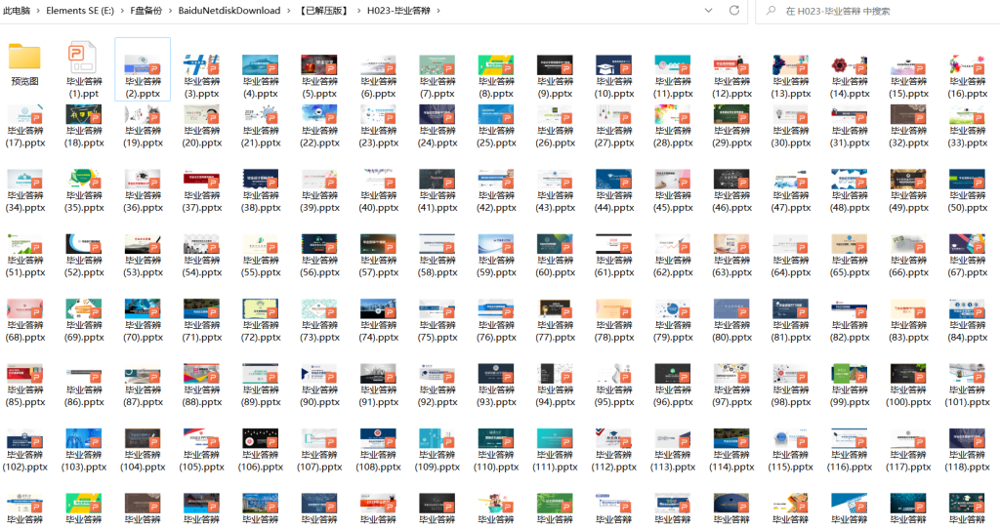The image size is (1000, 530).
Task: Jump to 【已解压版】 breadcrumb folder
Action: [x=324, y=11]
